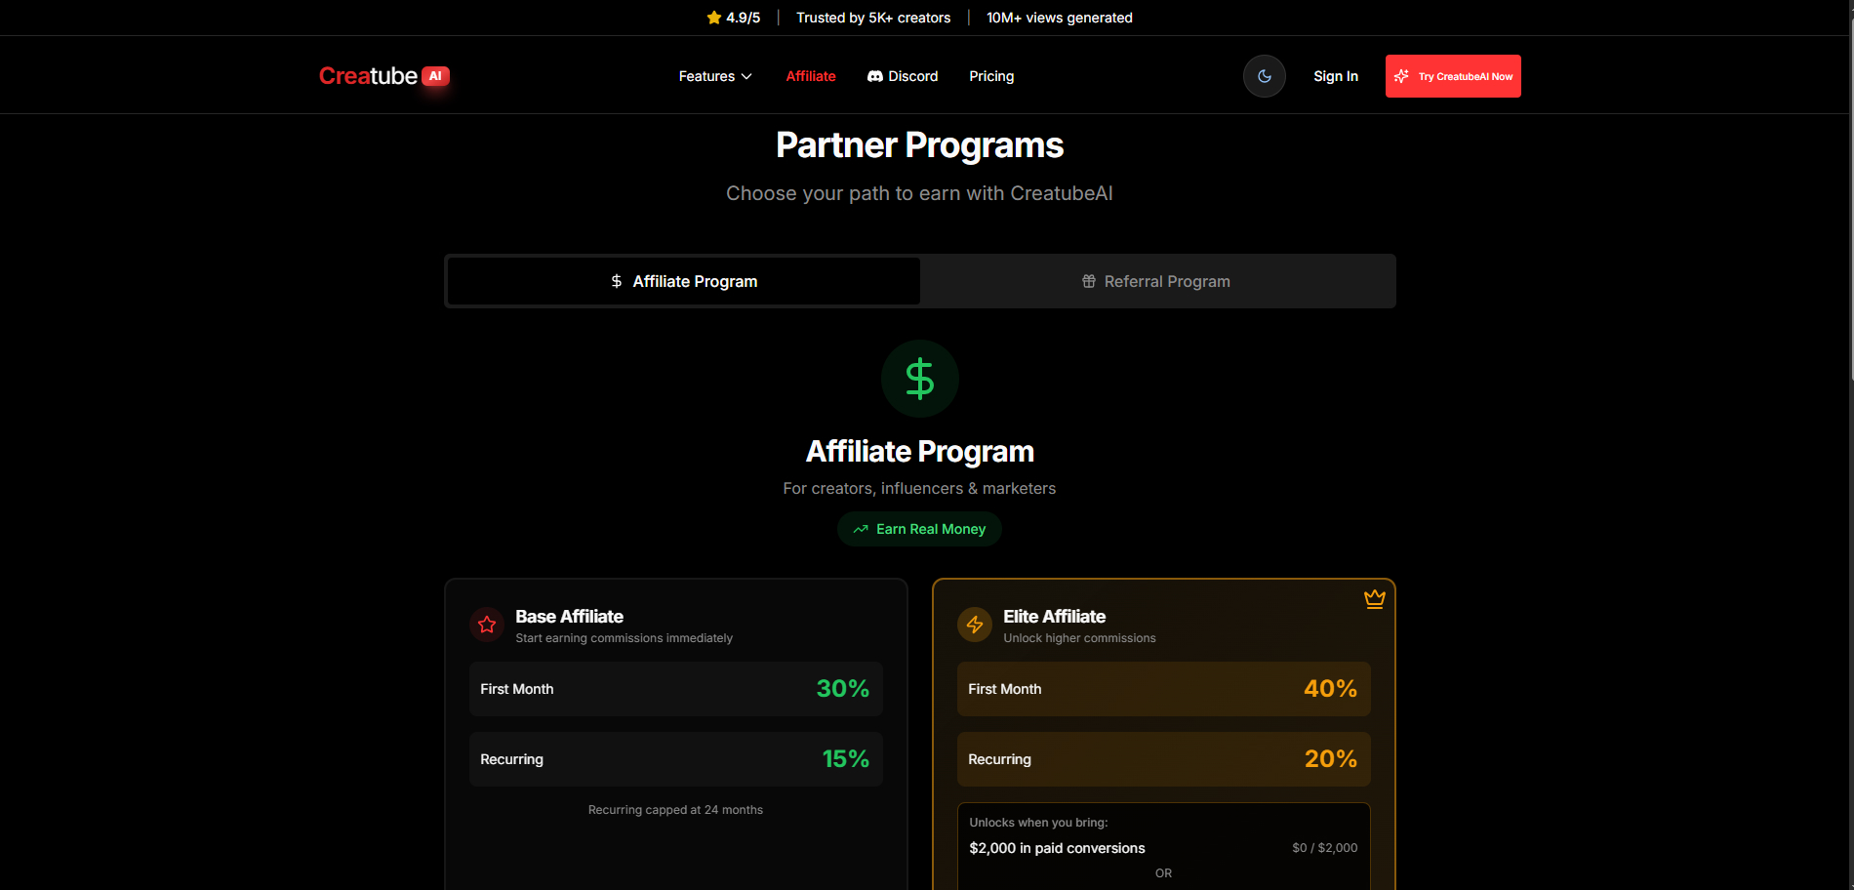Image resolution: width=1854 pixels, height=890 pixels.
Task: Open the Features menu chevron
Action: coord(747,76)
